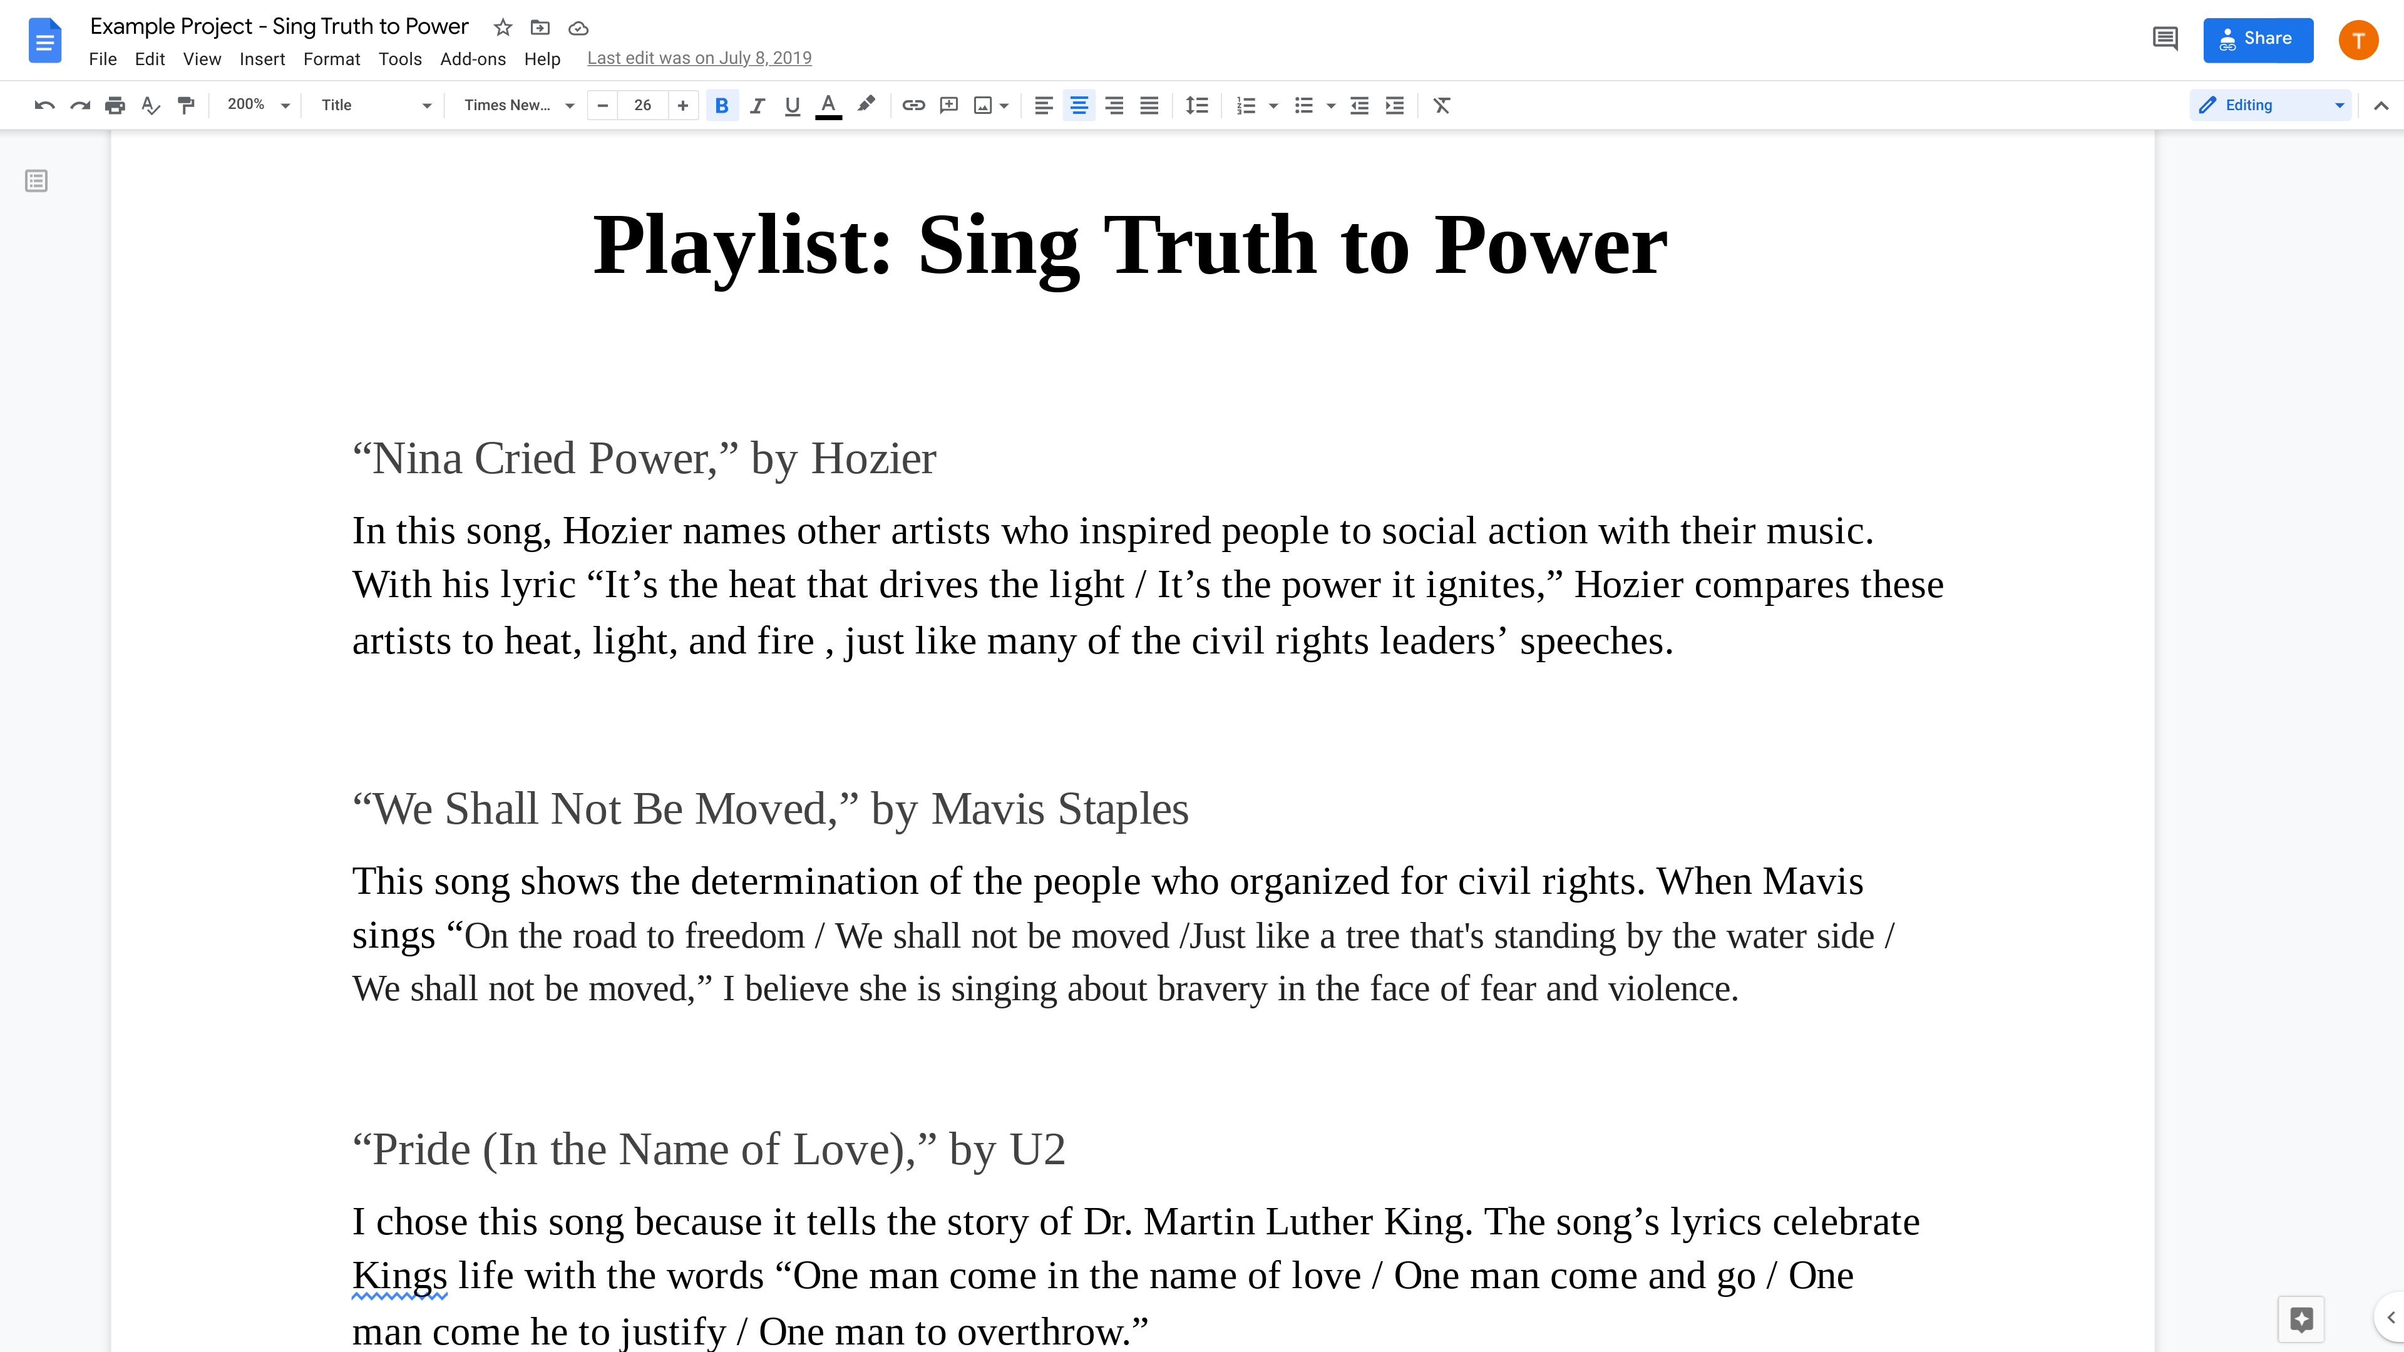Click the Share button
Screen dimensions: 2404x1352
coord(2258,39)
